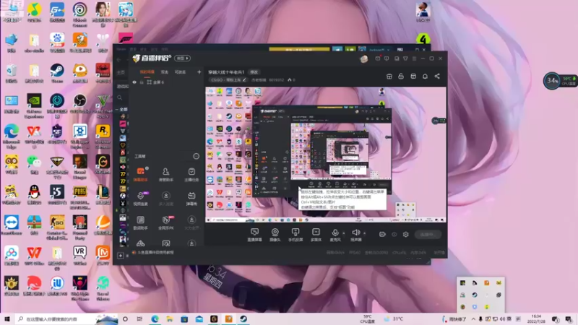Open the user avatar in title bar
578x325 pixels.
click(x=364, y=58)
